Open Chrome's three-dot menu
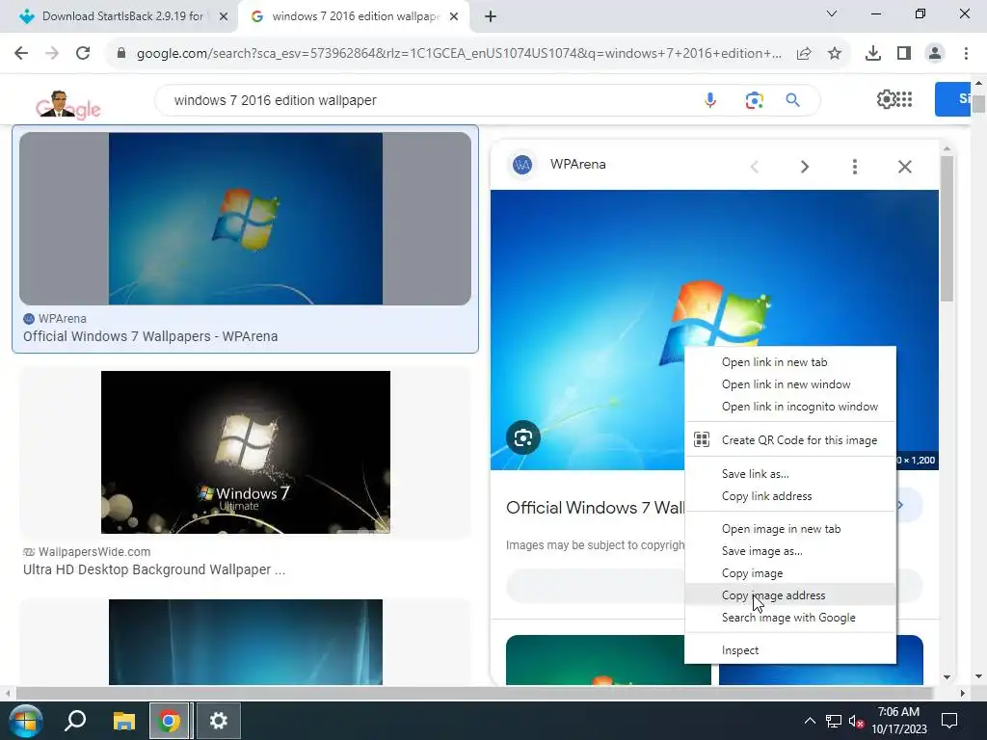The height and width of the screenshot is (740, 987). pos(966,54)
